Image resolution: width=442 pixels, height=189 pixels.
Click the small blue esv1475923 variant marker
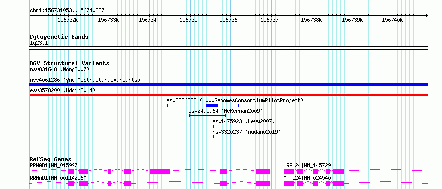(x=213, y=126)
